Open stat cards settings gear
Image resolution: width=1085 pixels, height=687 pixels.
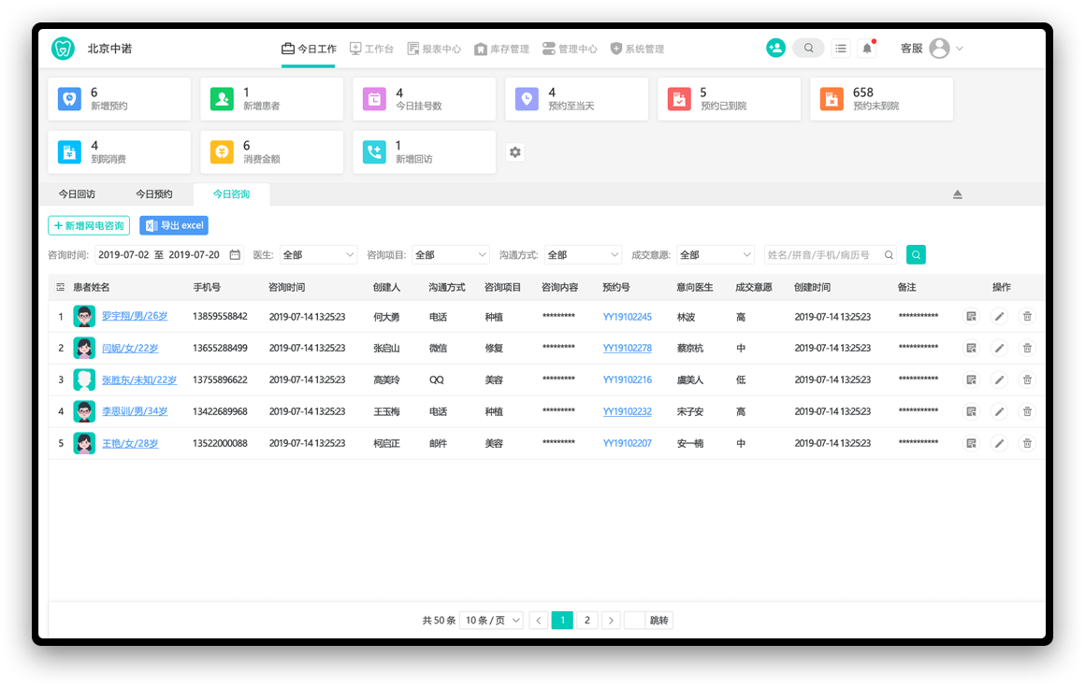pos(514,152)
